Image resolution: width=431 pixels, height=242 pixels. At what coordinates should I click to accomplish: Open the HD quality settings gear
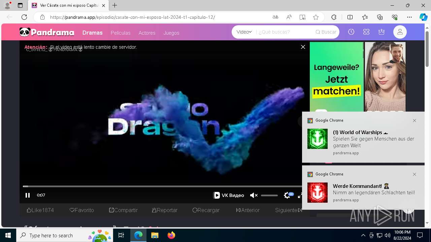point(287,195)
